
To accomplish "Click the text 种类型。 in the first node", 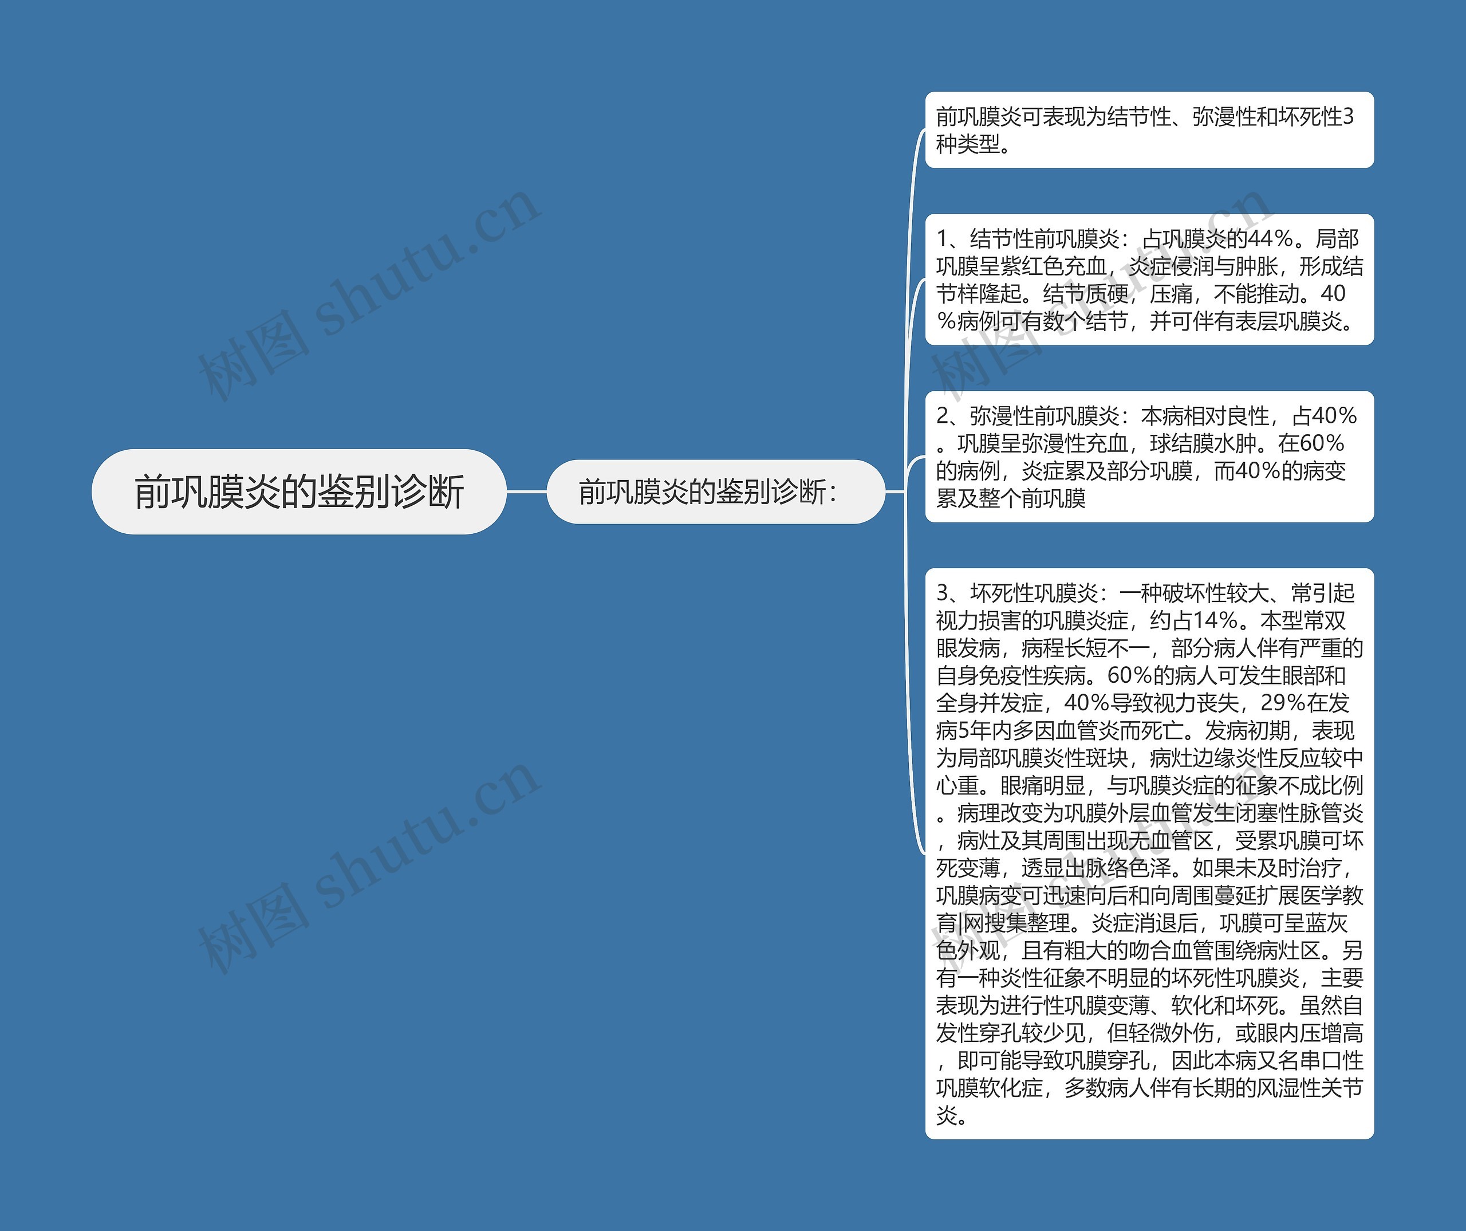I will [973, 144].
